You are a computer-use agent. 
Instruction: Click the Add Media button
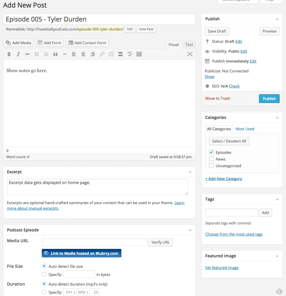tap(18, 43)
